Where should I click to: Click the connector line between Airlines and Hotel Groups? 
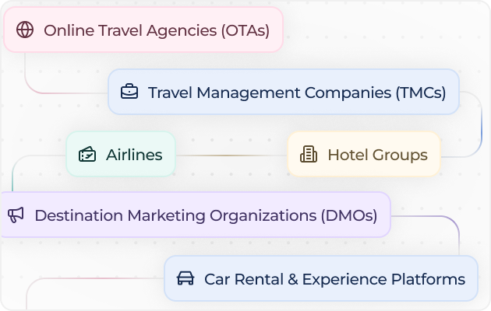point(231,155)
